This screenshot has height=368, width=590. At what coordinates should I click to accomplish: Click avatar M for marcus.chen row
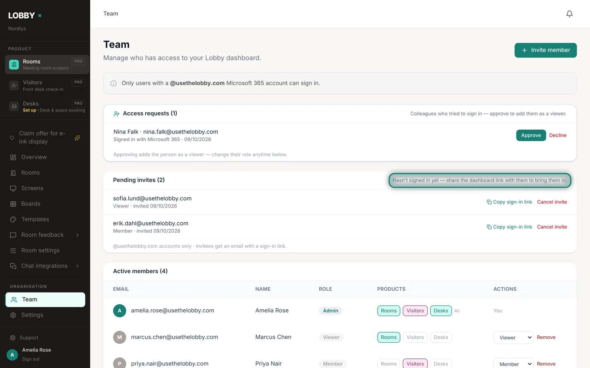click(x=119, y=337)
